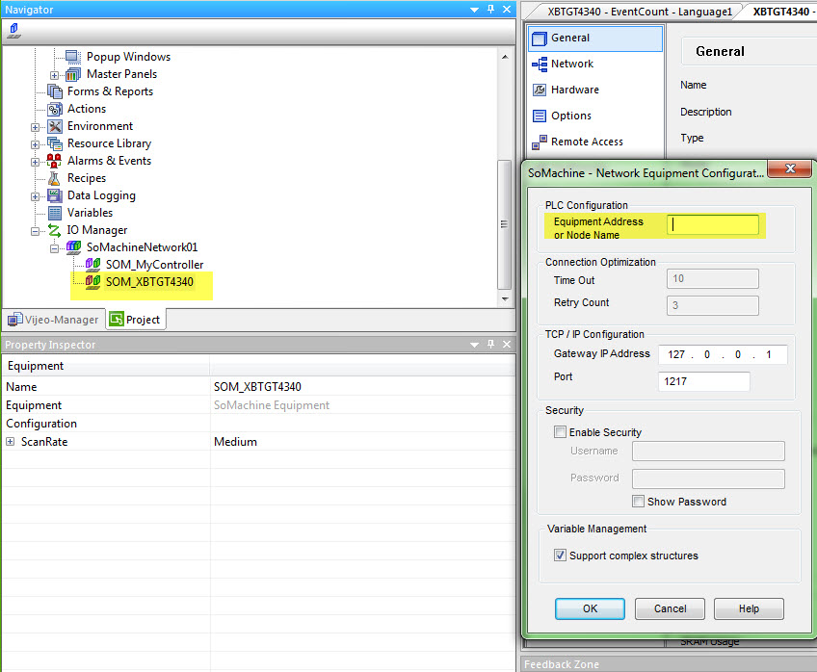Uncheck Support complex structures checkbox
The image size is (817, 672).
click(x=560, y=555)
